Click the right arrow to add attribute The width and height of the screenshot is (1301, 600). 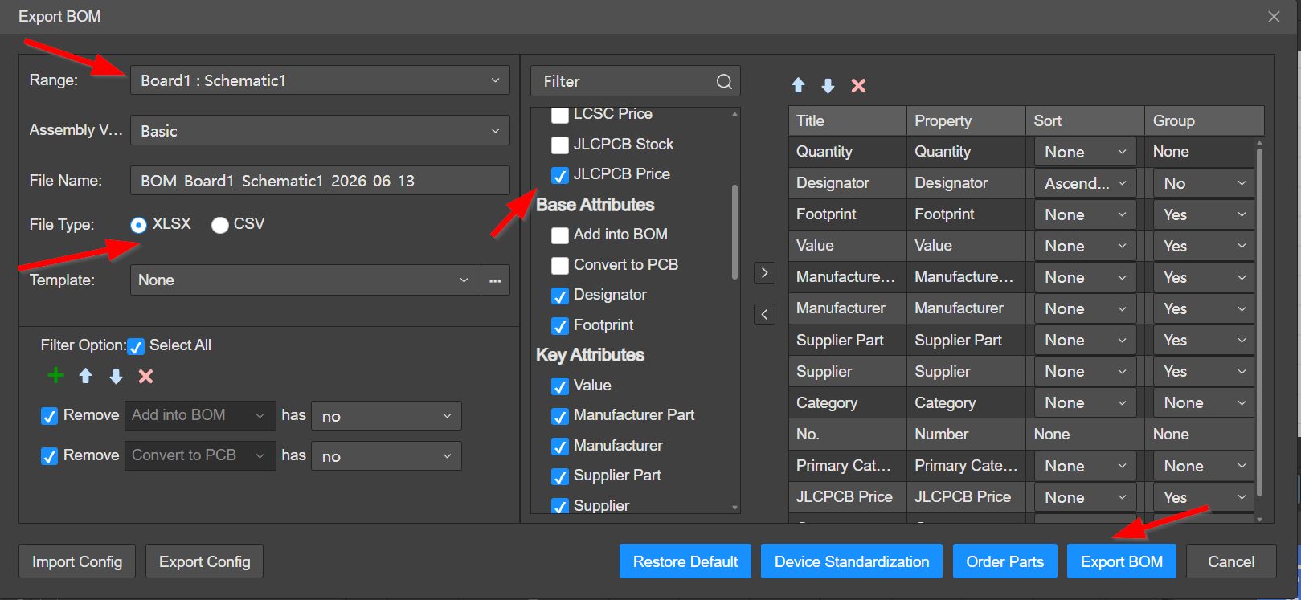click(764, 273)
